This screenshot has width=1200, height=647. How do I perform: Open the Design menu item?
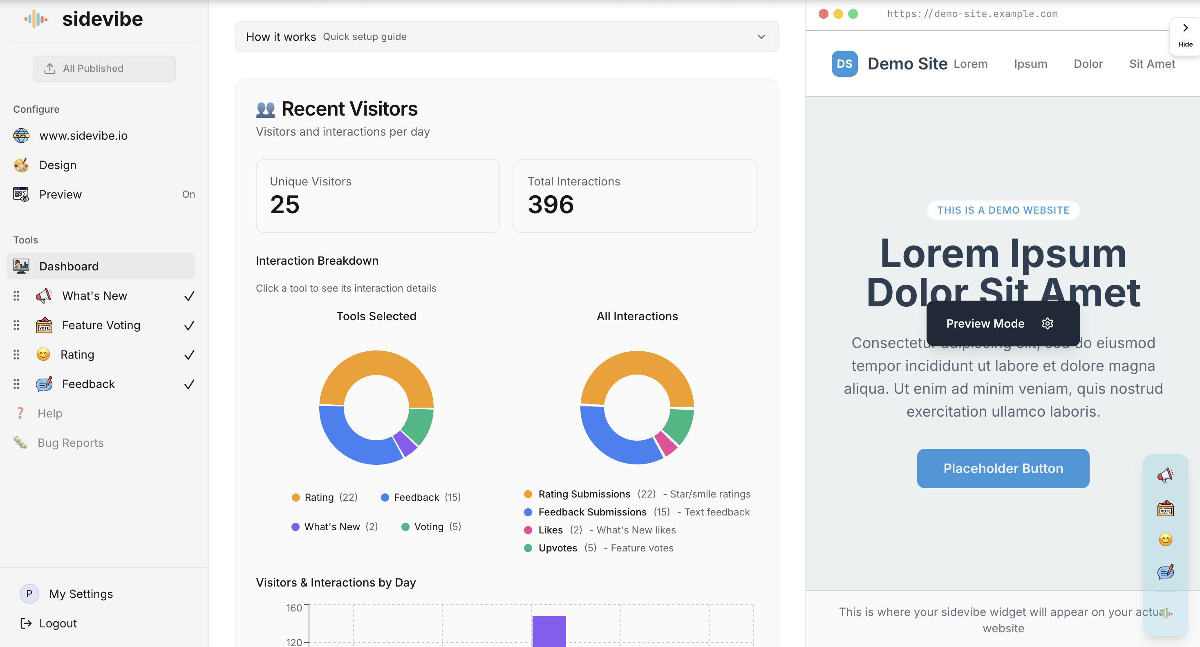58,165
